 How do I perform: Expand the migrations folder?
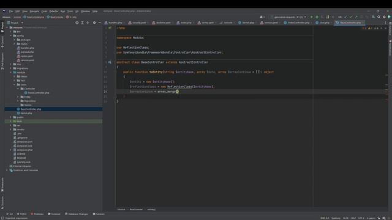(x=11, y=68)
